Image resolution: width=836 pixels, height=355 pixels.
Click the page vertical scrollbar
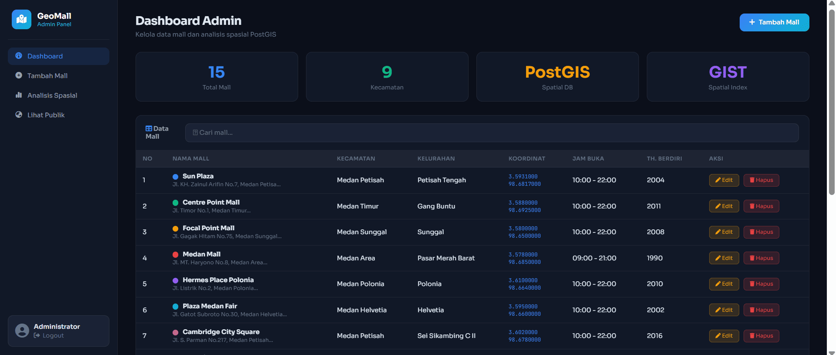coord(832,101)
